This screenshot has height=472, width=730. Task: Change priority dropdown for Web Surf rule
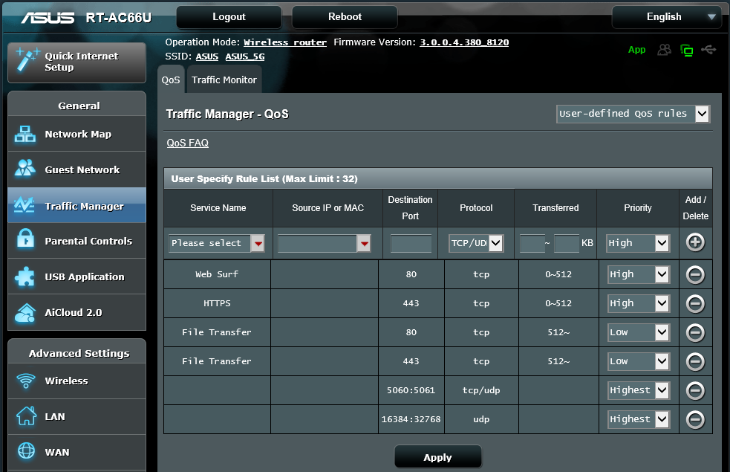click(x=639, y=274)
